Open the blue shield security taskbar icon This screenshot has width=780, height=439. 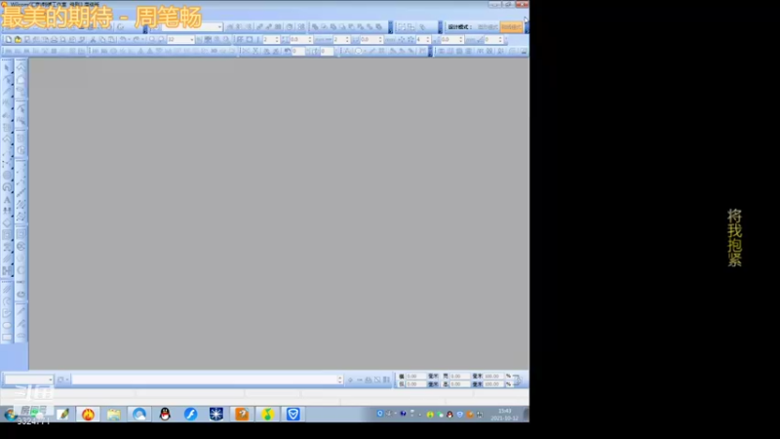pyautogui.click(x=293, y=414)
